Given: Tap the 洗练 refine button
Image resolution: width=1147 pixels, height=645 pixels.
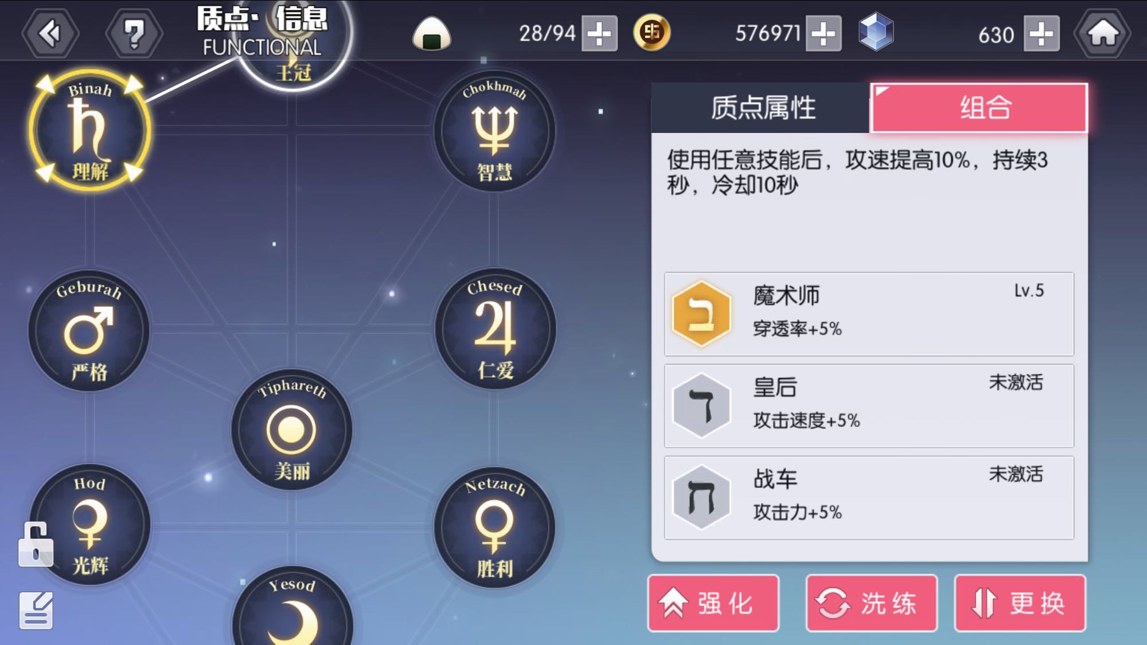Looking at the screenshot, I should pyautogui.click(x=872, y=603).
